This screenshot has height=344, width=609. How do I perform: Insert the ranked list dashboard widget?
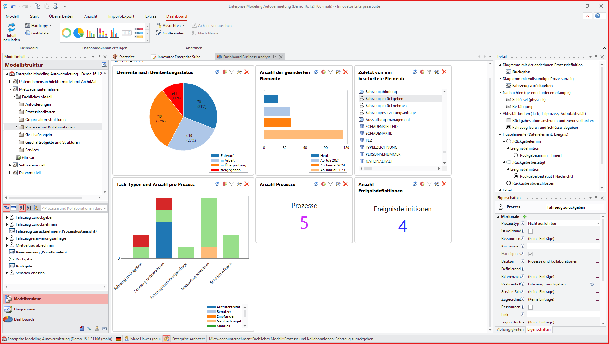(x=139, y=33)
